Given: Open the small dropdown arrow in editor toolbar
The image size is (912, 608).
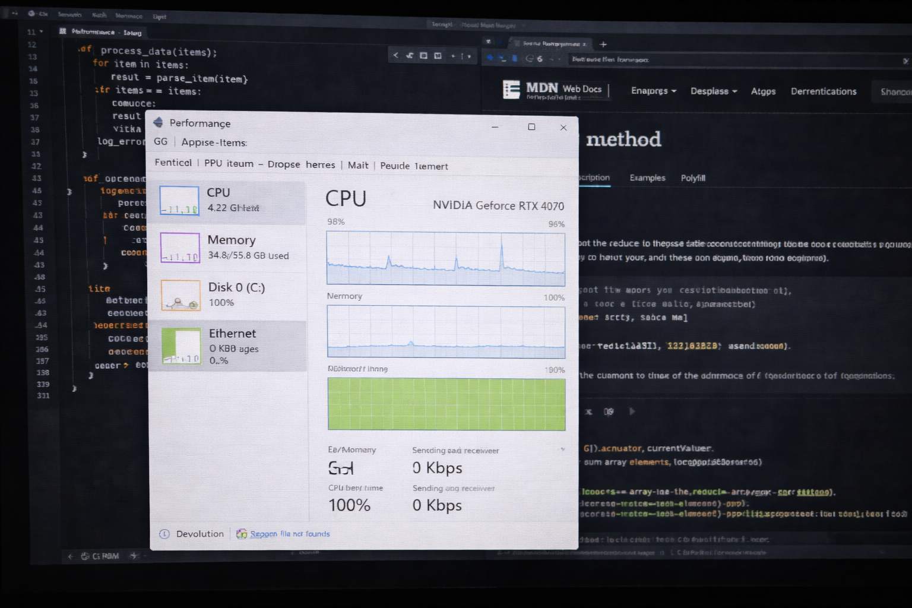Looking at the screenshot, I should pyautogui.click(x=469, y=56).
